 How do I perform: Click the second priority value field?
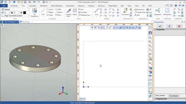point(17,12)
